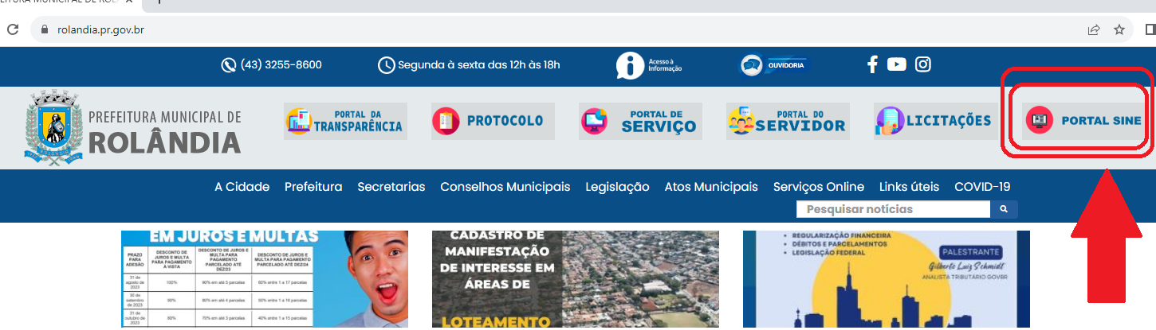Open the Instagram icon link
The width and height of the screenshot is (1156, 330).
[x=922, y=64]
